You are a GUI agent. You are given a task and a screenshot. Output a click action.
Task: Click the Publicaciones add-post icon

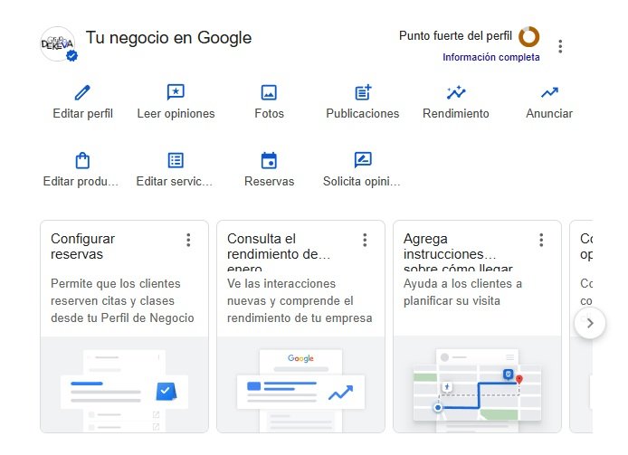tap(363, 92)
